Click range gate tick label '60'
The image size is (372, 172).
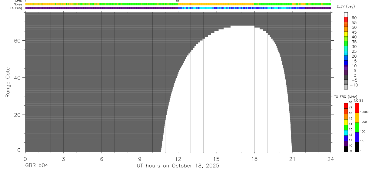click(x=18, y=40)
